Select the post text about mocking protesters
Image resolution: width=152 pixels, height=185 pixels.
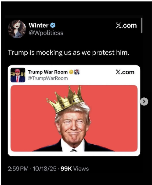(68, 52)
